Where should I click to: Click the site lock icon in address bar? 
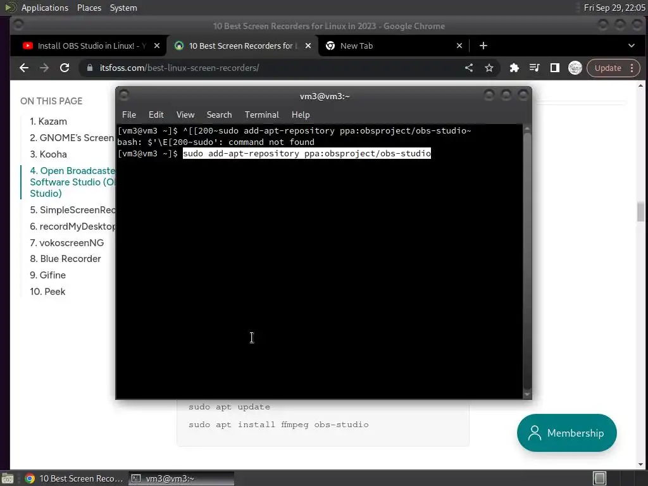click(x=90, y=68)
